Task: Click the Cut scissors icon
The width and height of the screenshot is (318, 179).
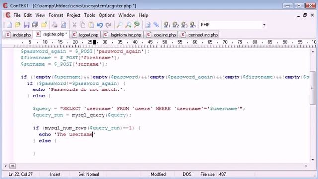Action: pyautogui.click(x=74, y=25)
